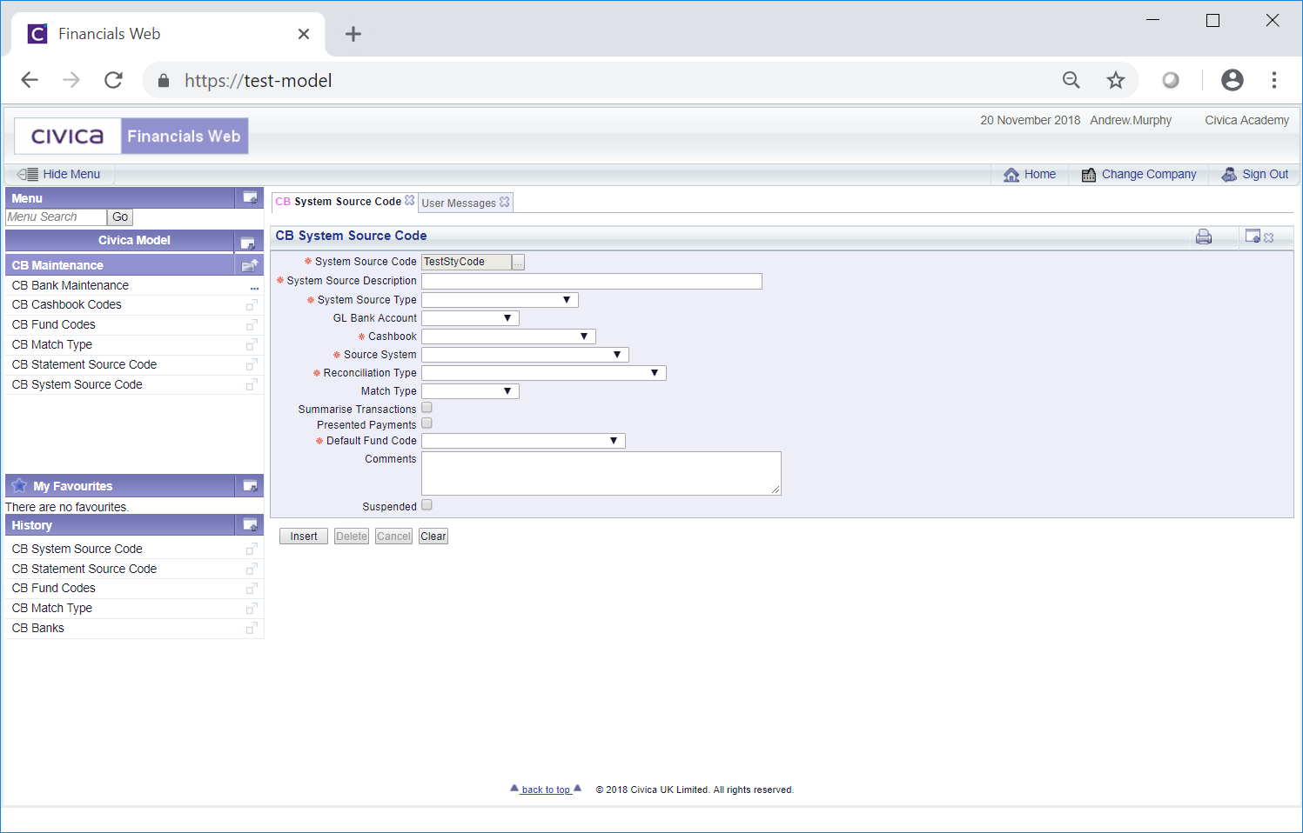
Task: Open the lookup button next to System Source Code
Action: (x=518, y=262)
